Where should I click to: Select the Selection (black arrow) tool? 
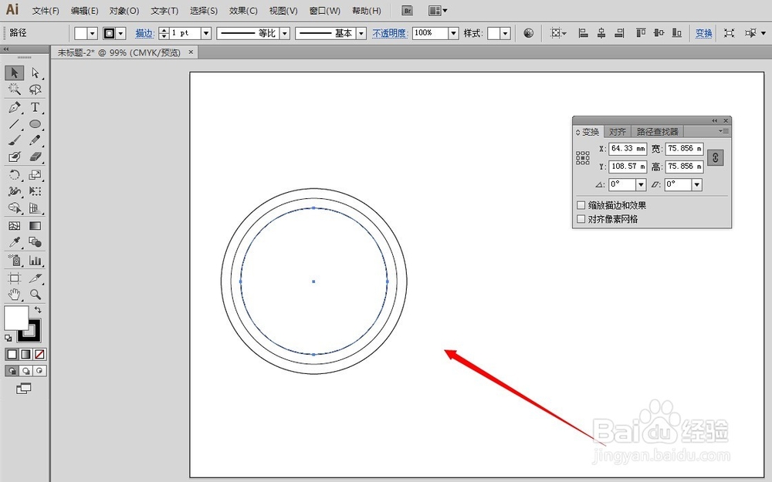click(14, 72)
